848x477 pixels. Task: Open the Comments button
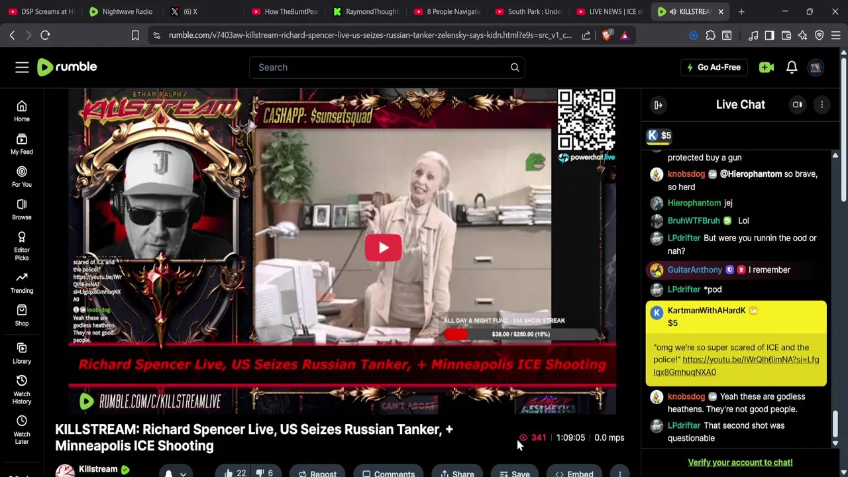[389, 473]
